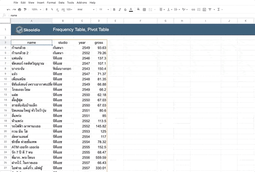The height and width of the screenshot is (172, 255).
Task: Open the Data menu
Action: click(x=61, y=3)
